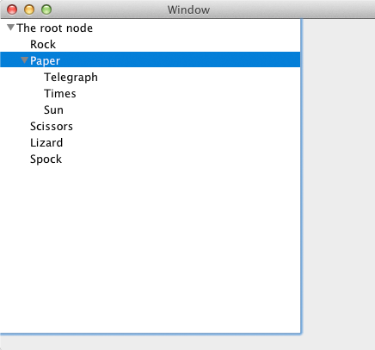This screenshot has width=375, height=350.
Task: Click the "Window" title text
Action: coord(188,9)
